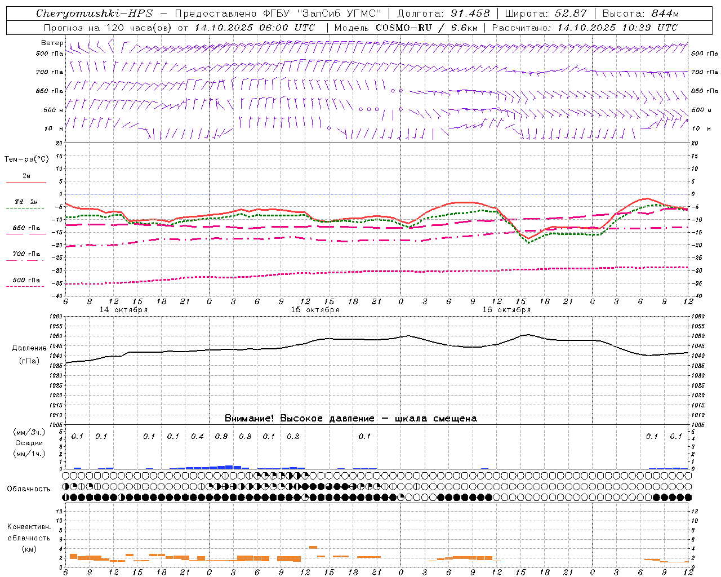Click the (гПа) unit label under Давление
The height and width of the screenshot is (577, 721).
29,361
